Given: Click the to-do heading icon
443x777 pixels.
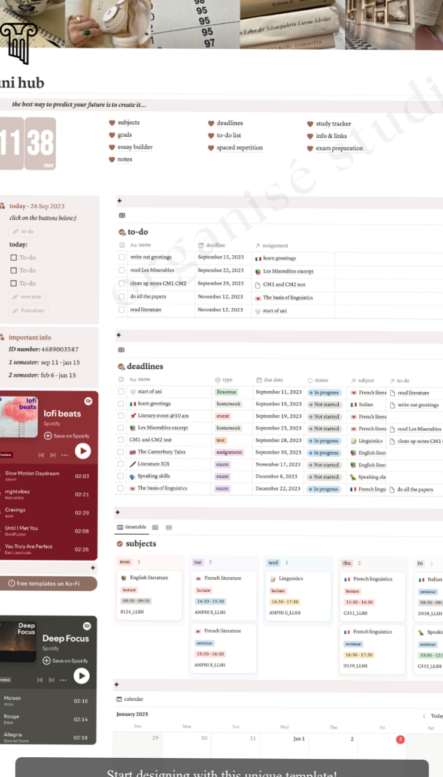Looking at the screenshot, I should tap(122, 232).
